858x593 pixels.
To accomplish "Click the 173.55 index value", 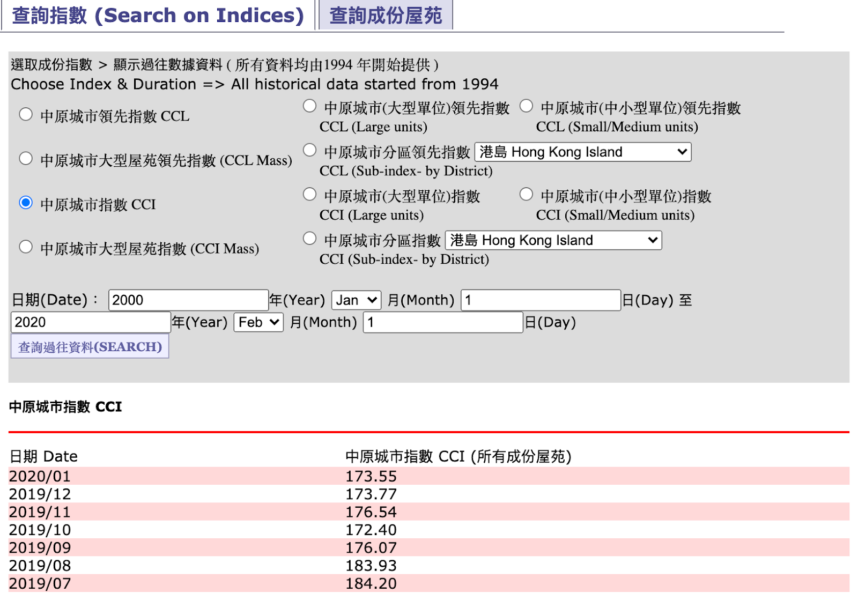I will [371, 476].
